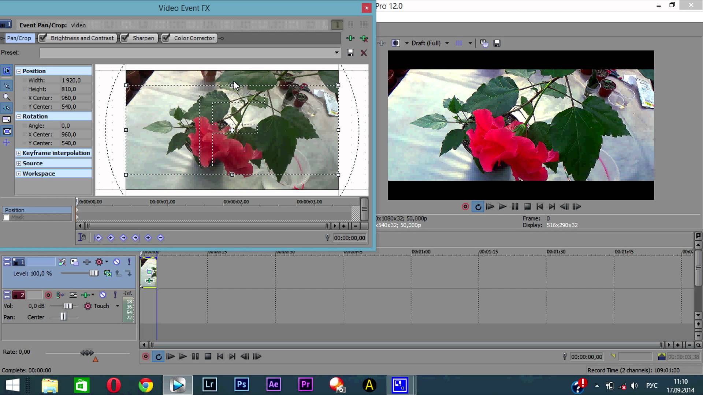The image size is (703, 395).
Task: Click the play button in Video Event FX
Action: (x=335, y=225)
